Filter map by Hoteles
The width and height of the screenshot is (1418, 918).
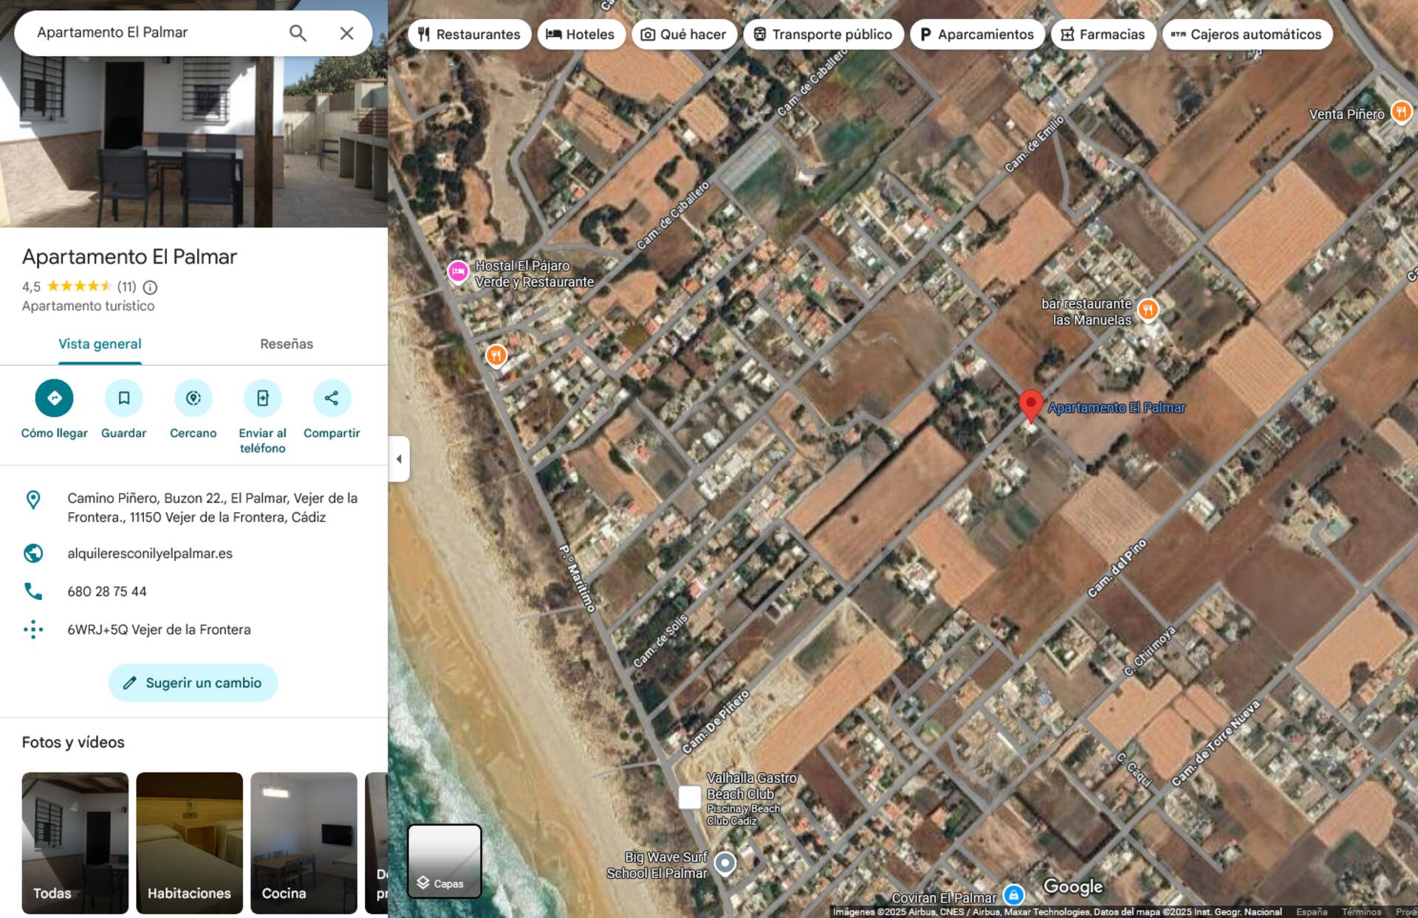click(580, 35)
